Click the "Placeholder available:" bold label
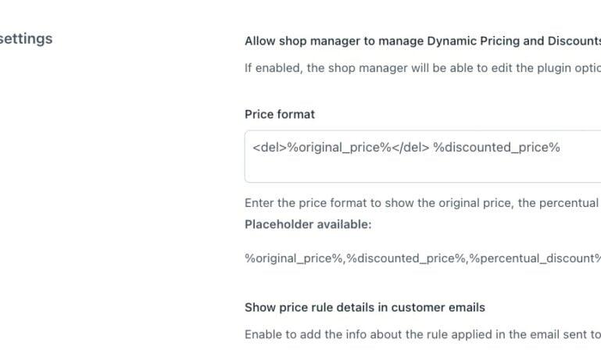Screen dimensions: 601x353 (x=308, y=224)
